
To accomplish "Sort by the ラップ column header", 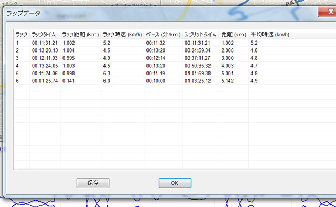I will 22,34.
